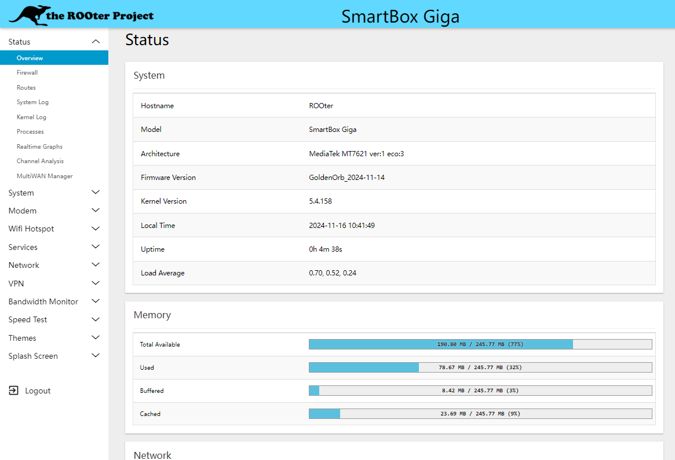Expand the Services menu chevron

[x=96, y=246]
